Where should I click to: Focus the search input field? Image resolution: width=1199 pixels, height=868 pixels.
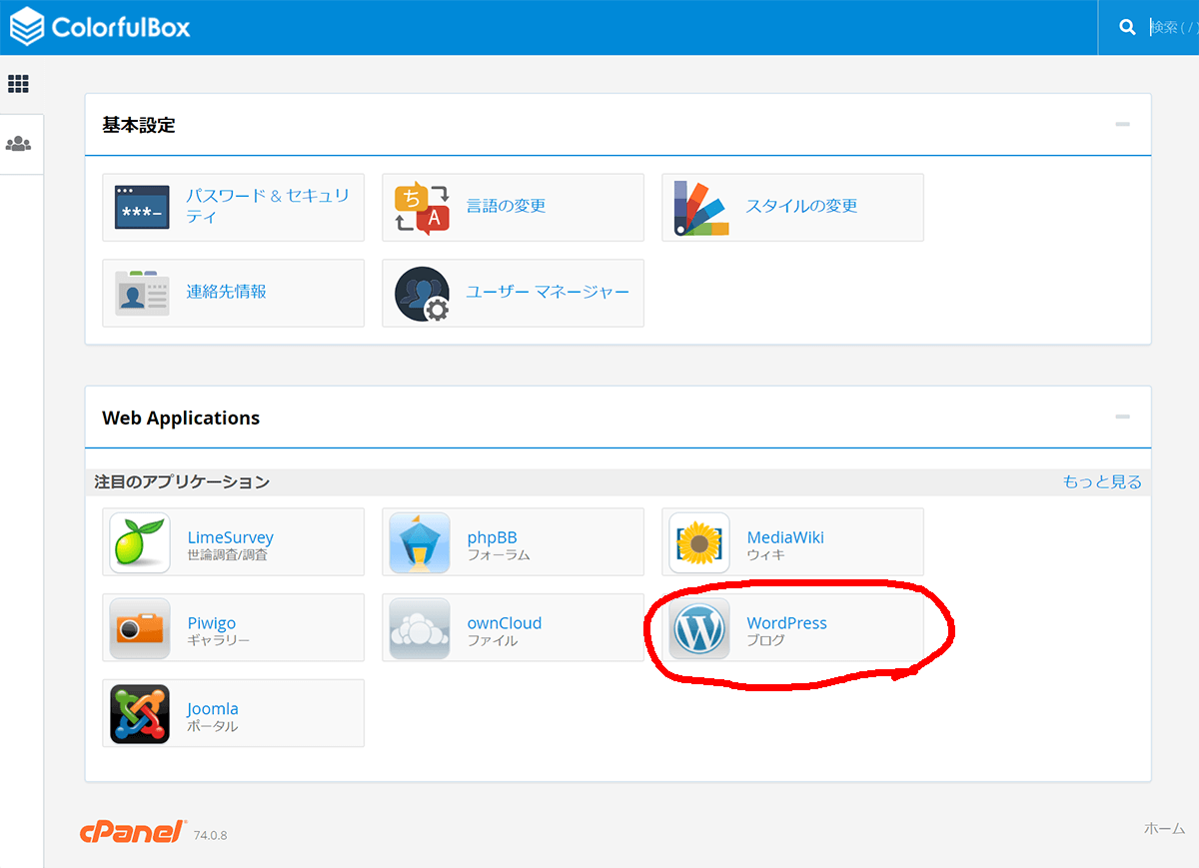1173,27
